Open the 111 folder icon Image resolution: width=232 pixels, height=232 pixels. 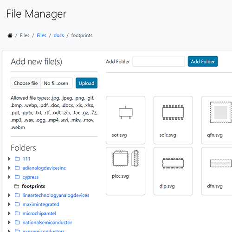[x=17, y=159]
